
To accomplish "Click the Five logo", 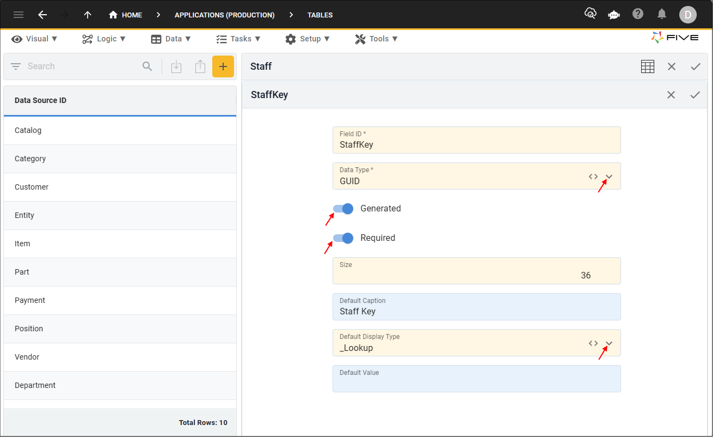I will 675,38.
